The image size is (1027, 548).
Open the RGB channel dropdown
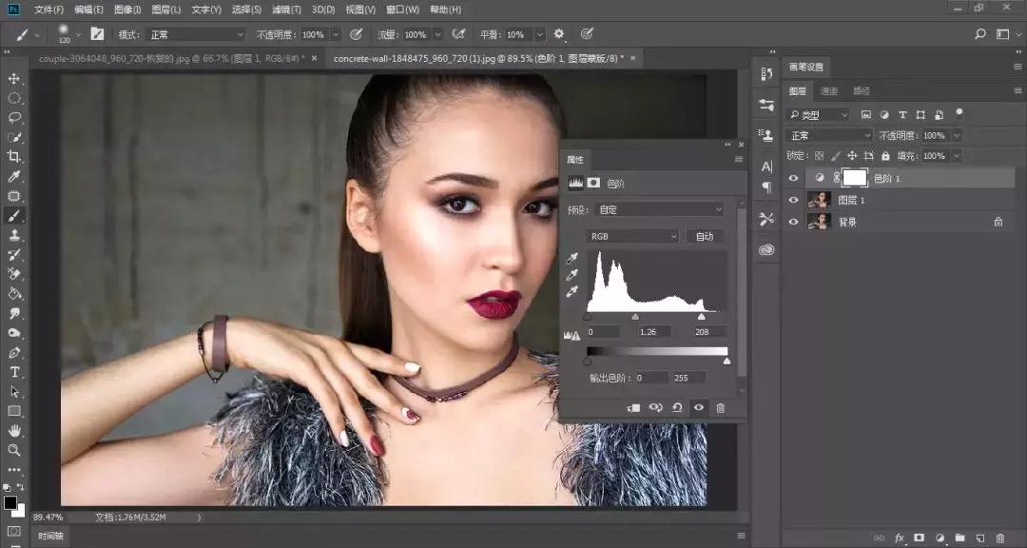[x=632, y=236]
